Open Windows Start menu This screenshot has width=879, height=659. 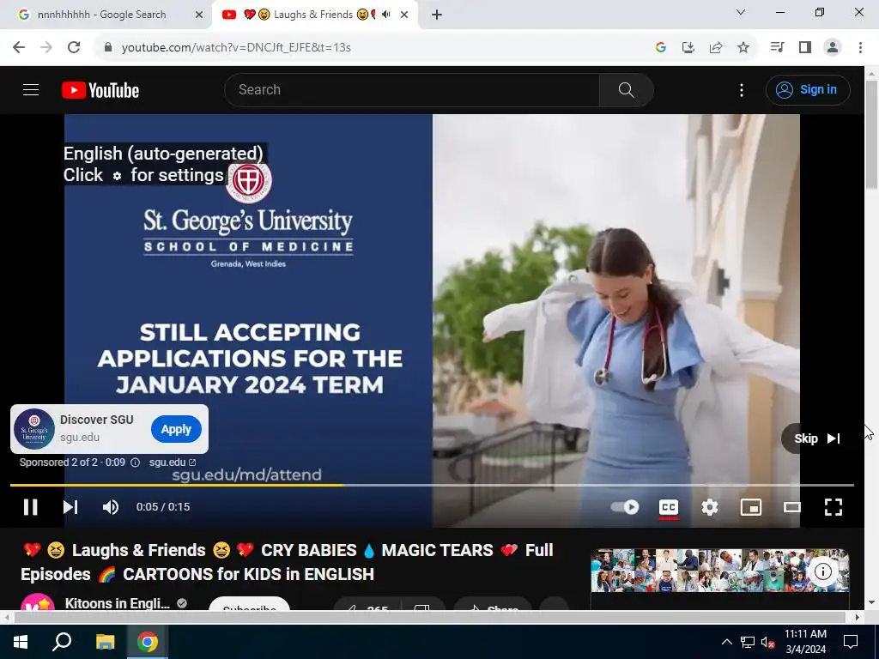21,642
